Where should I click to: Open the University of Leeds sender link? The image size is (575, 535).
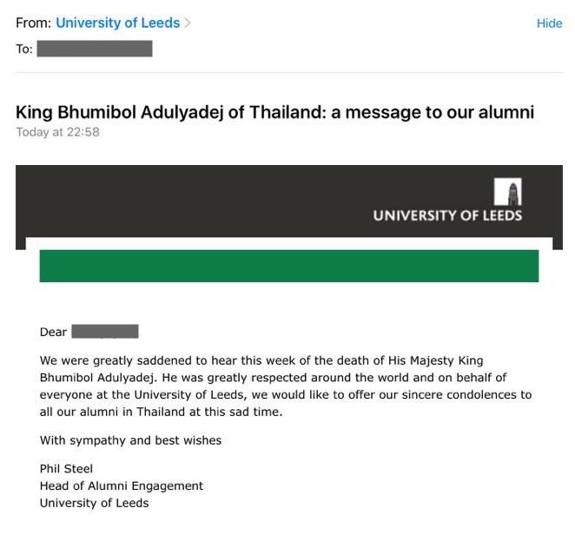(117, 23)
